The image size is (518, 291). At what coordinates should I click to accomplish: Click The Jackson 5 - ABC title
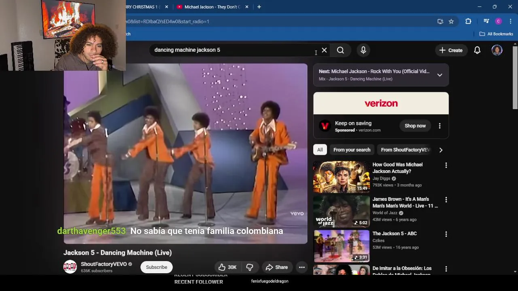395,234
